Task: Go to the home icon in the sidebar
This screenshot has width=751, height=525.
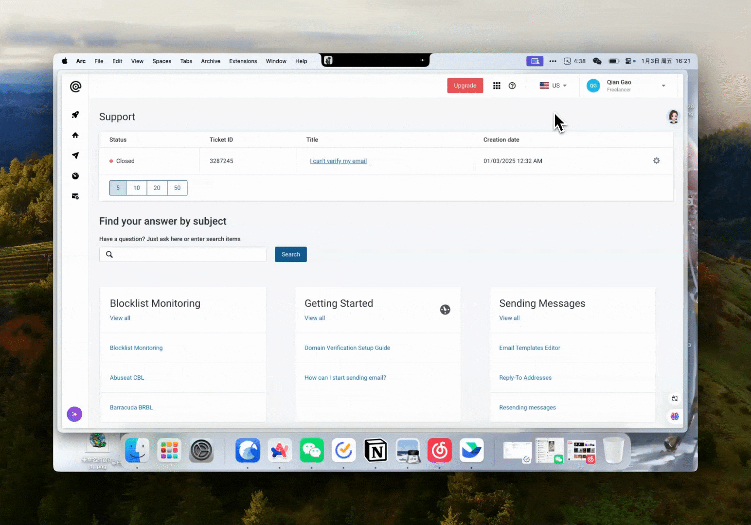Action: (x=75, y=135)
